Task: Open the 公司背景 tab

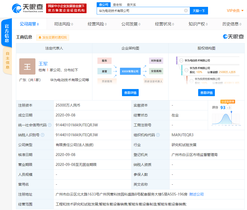Action: [29, 24]
